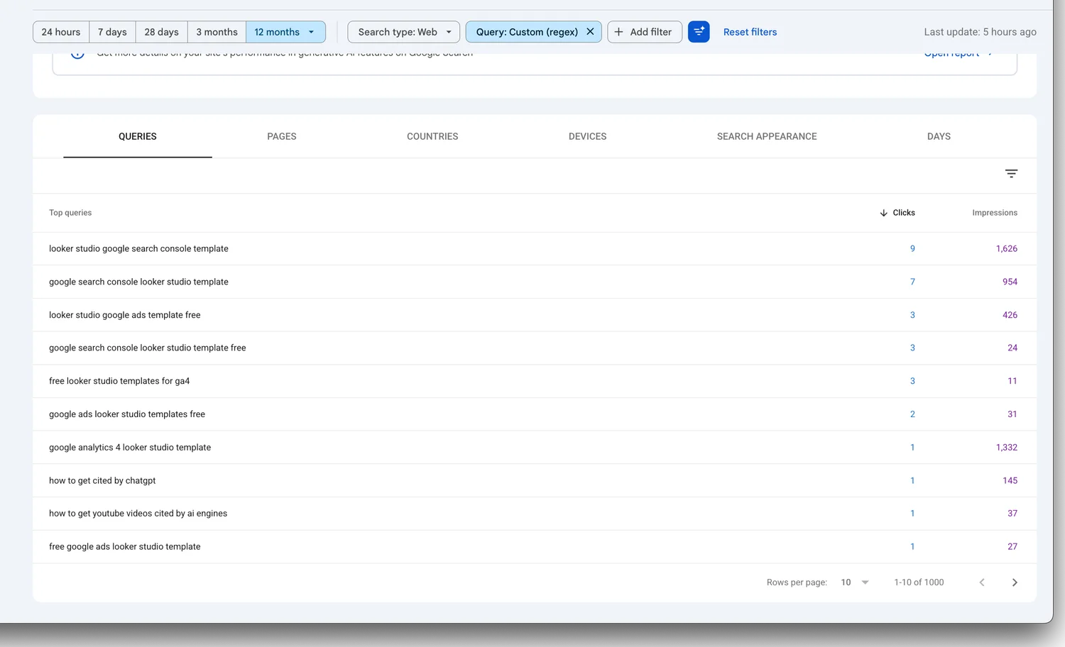The height and width of the screenshot is (647, 1065).
Task: Click the plus icon in Add filter
Action: click(x=618, y=32)
